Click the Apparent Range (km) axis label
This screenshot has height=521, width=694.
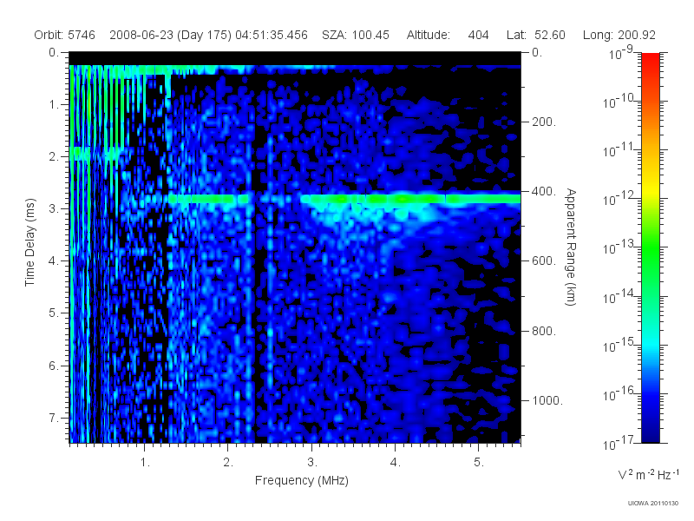tap(571, 247)
